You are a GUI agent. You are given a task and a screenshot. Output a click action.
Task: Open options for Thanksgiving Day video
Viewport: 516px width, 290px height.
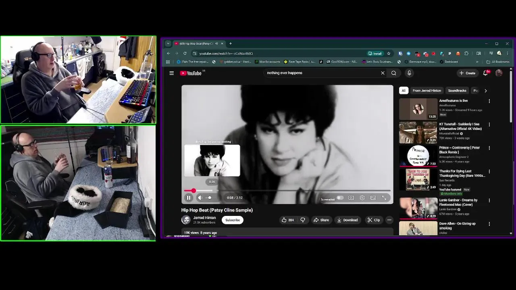tap(489, 171)
